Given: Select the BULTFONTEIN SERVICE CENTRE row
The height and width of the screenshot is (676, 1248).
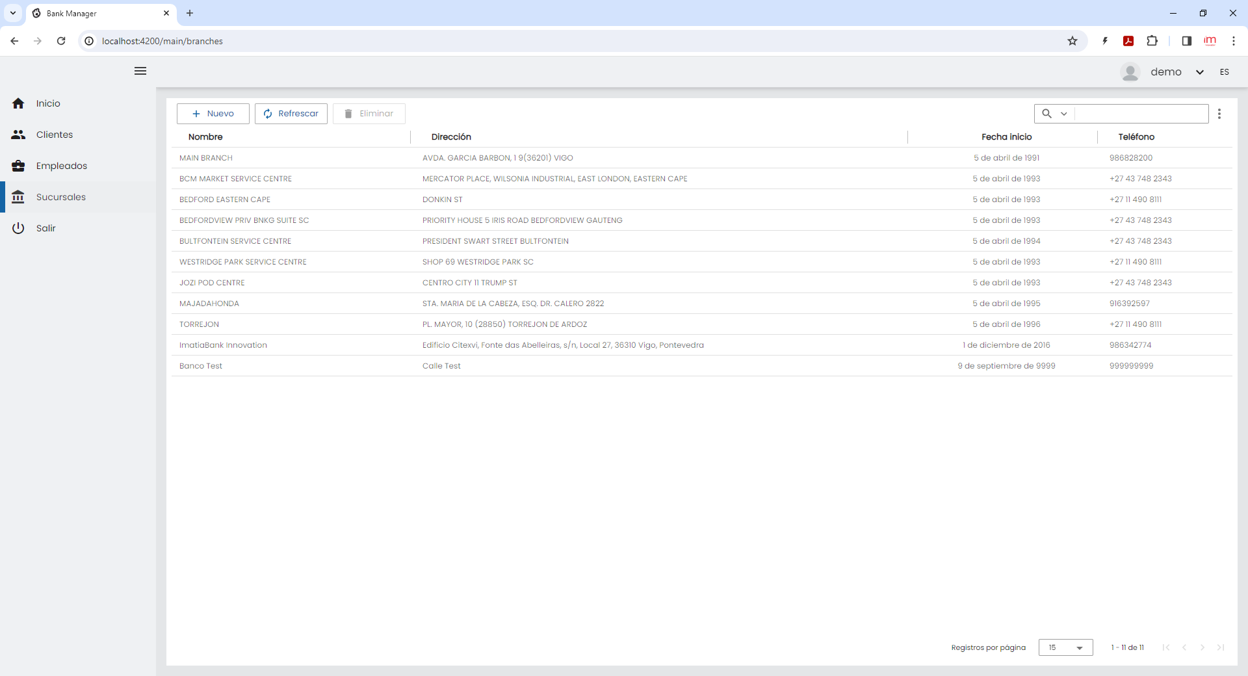Looking at the screenshot, I should (x=702, y=241).
